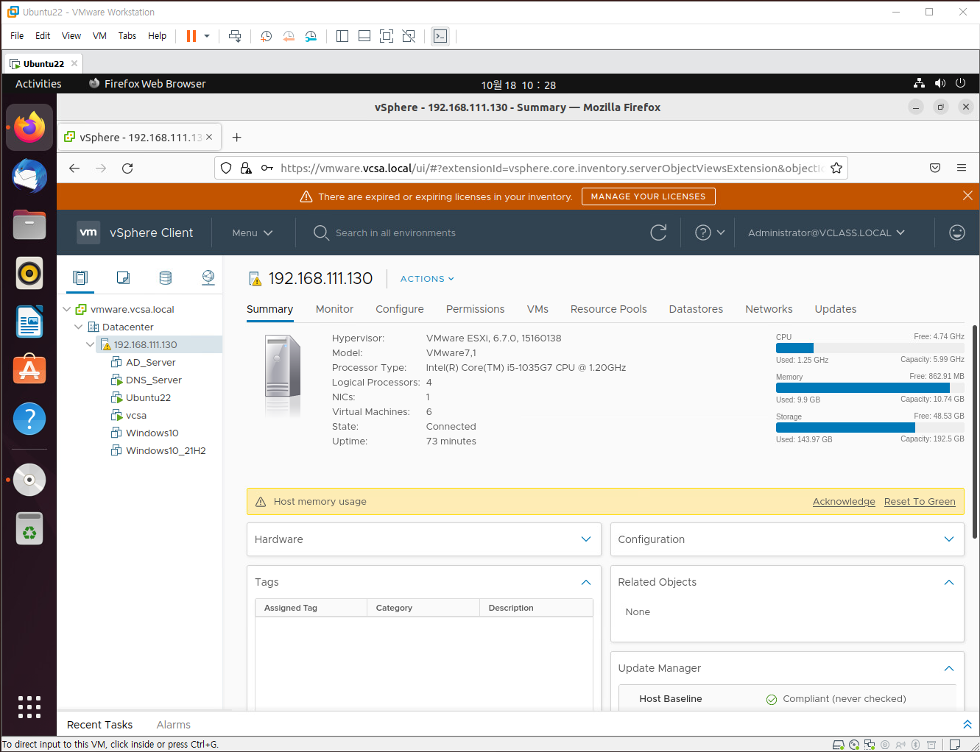Image resolution: width=980 pixels, height=752 pixels.
Task: Collapse the Tags panel
Action: [x=586, y=582]
